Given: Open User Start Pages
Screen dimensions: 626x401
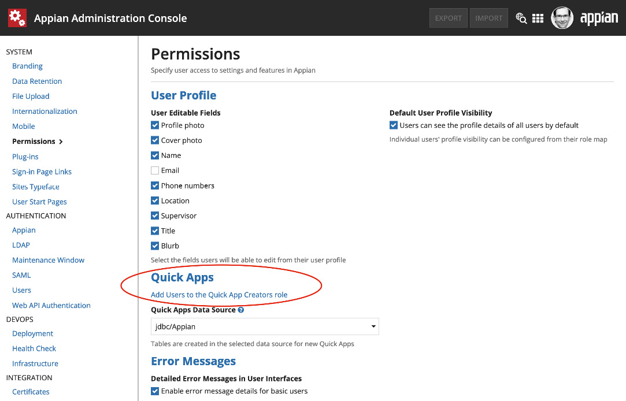Looking at the screenshot, I should click(39, 202).
